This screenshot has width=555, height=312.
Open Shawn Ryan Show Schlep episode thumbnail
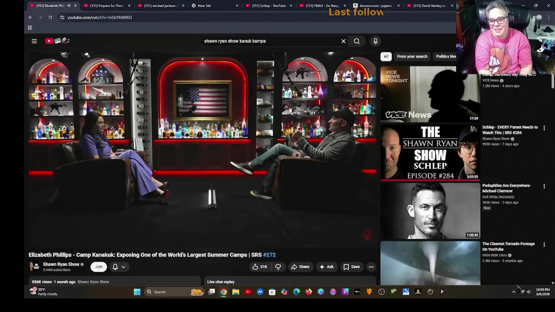[x=430, y=152]
